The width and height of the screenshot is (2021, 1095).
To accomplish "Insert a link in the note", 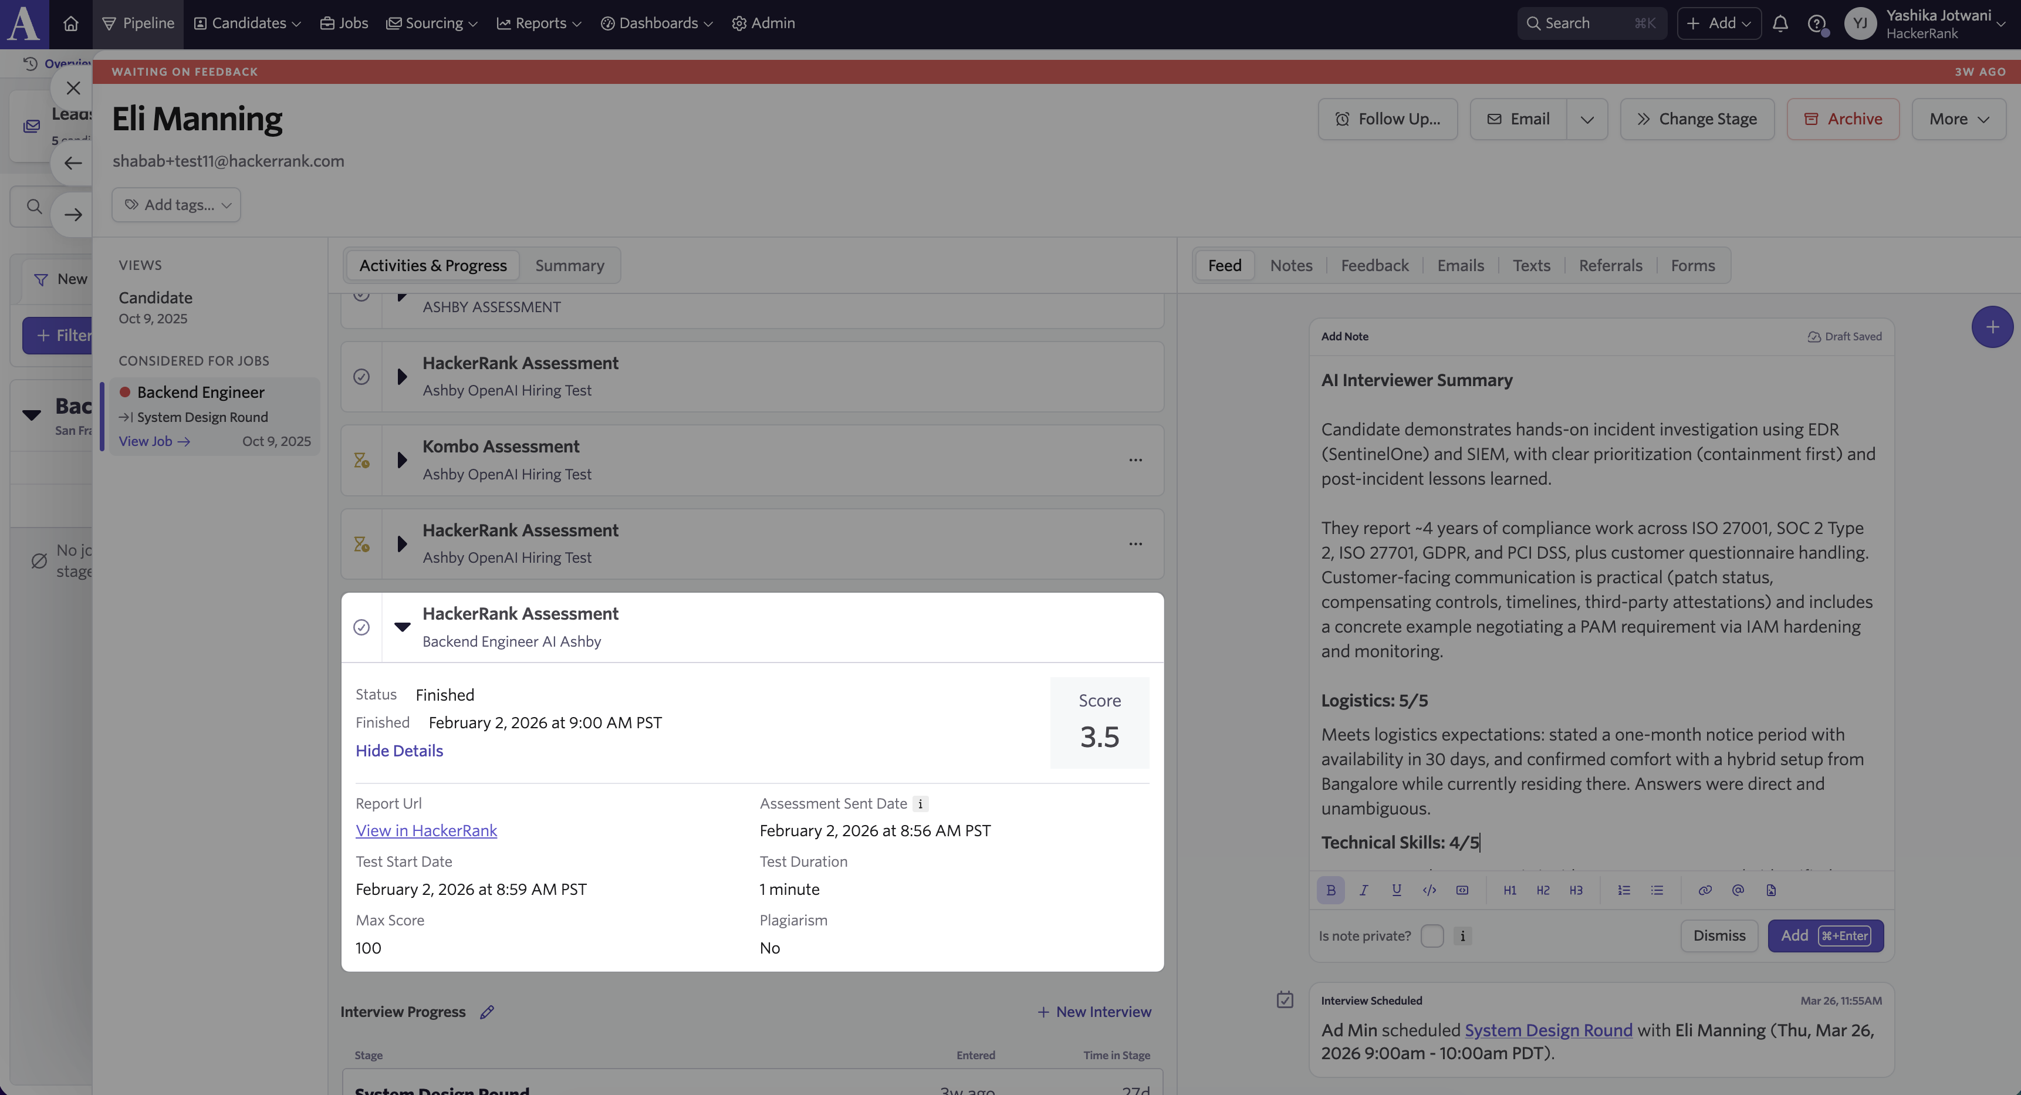I will [x=1704, y=890].
